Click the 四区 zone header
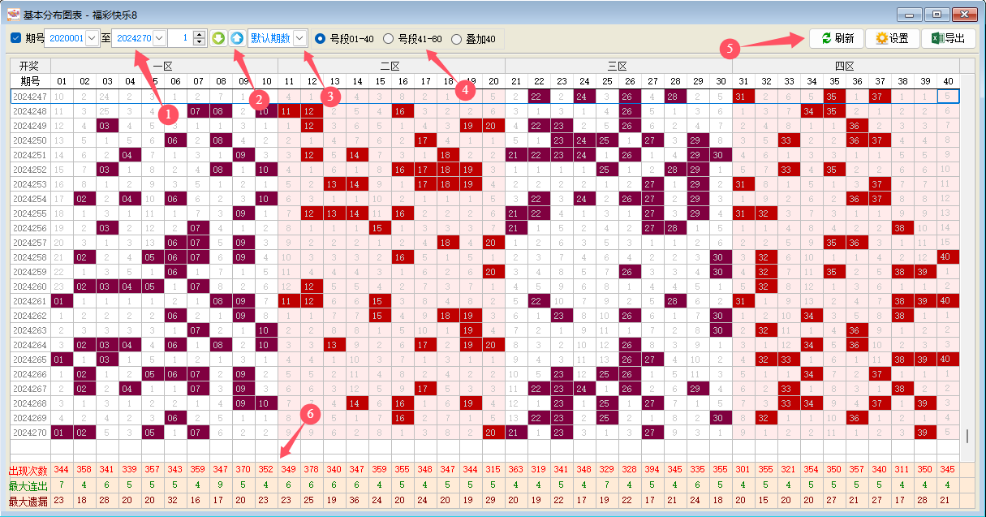Screen dimensions: 986x517 (x=845, y=66)
